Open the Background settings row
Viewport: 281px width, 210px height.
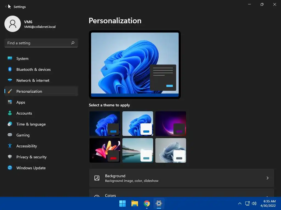pos(182,178)
